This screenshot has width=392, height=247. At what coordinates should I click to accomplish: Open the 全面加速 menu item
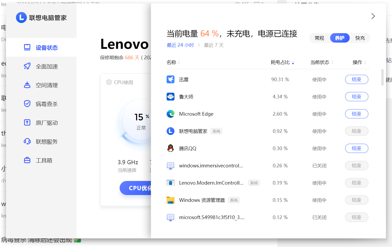point(41,66)
